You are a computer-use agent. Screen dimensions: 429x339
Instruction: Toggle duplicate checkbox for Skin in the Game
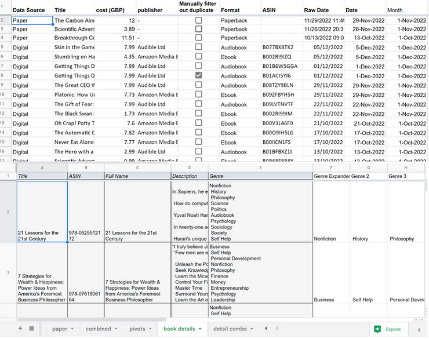pyautogui.click(x=199, y=47)
